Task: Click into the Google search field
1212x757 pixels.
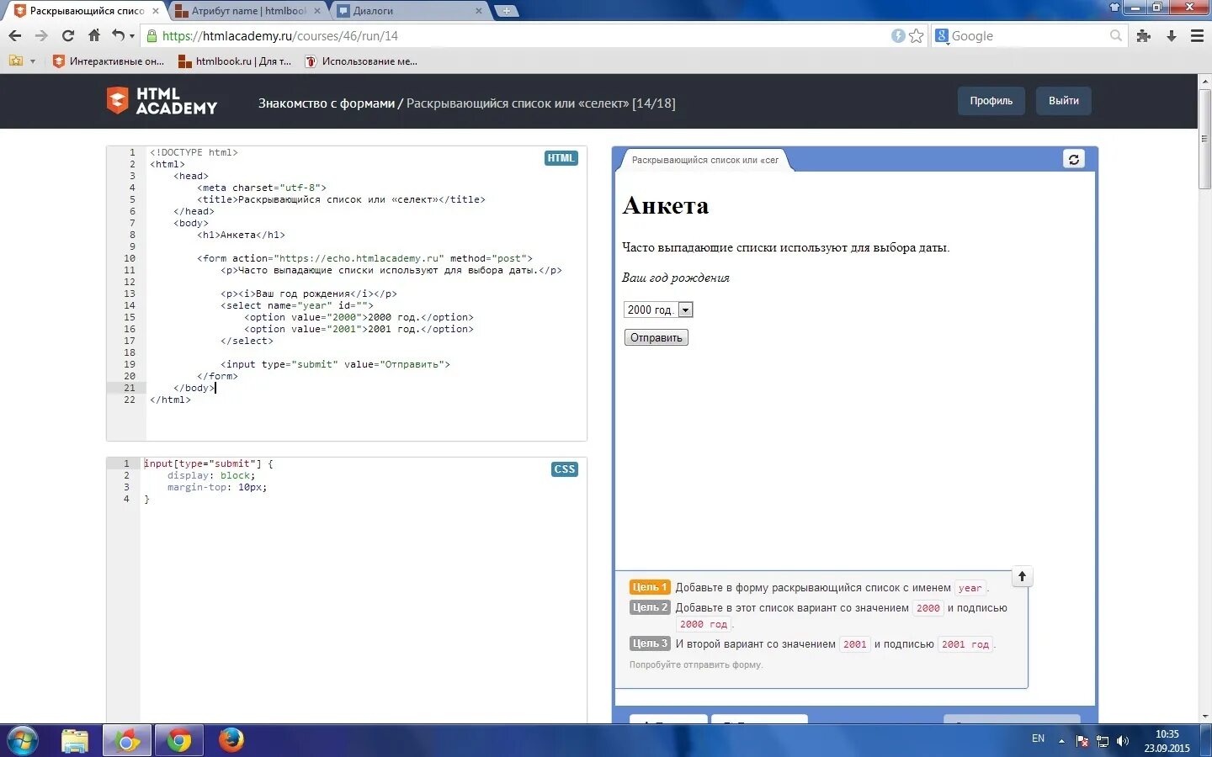Action: click(x=1029, y=35)
